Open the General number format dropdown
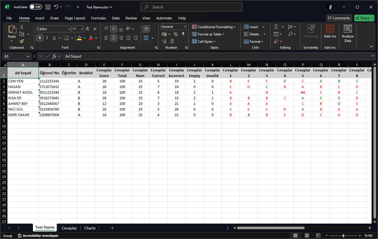 pyautogui.click(x=184, y=26)
